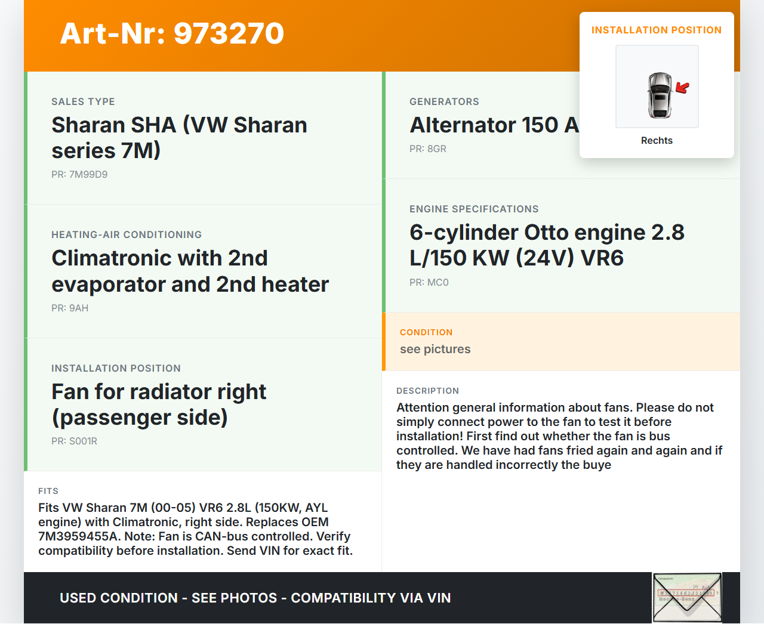Select "Fan for radiator right (passenger side)"
This screenshot has width=764, height=624.
(x=159, y=404)
